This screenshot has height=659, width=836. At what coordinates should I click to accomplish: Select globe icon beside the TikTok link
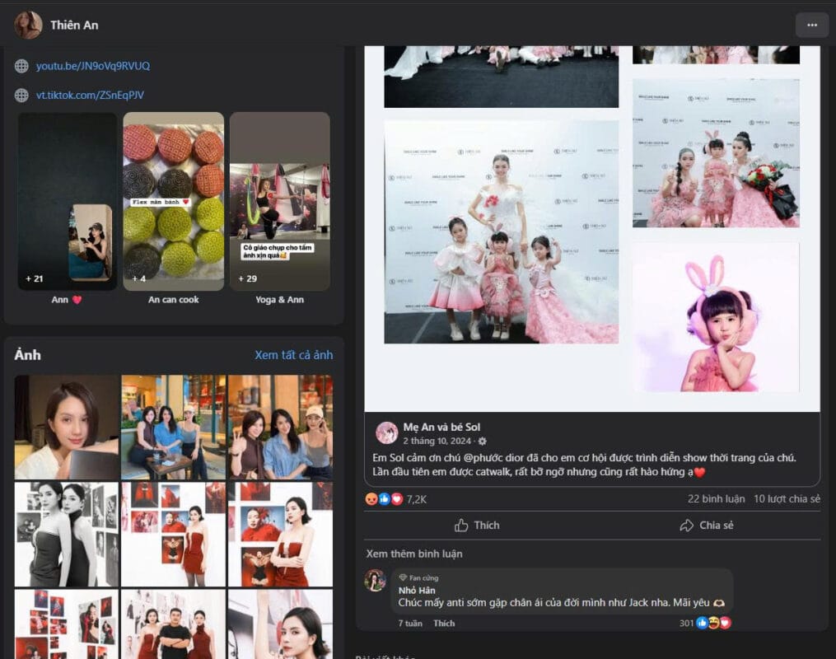(21, 96)
